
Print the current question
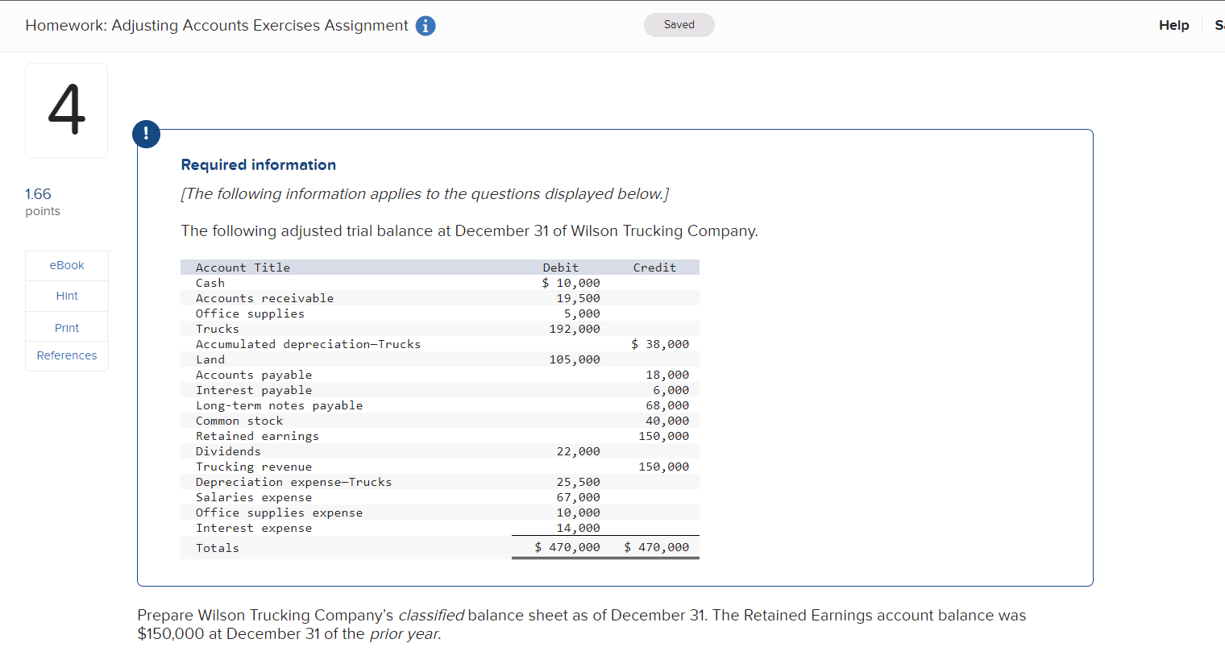tap(66, 326)
